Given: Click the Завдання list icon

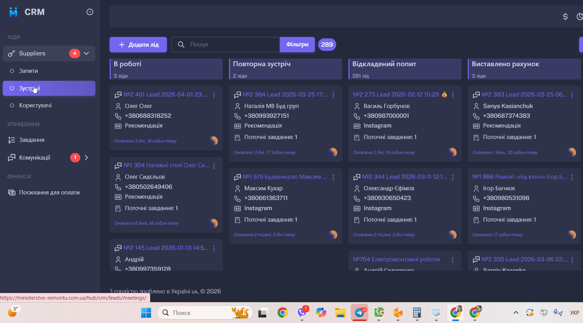Looking at the screenshot, I should (12, 140).
